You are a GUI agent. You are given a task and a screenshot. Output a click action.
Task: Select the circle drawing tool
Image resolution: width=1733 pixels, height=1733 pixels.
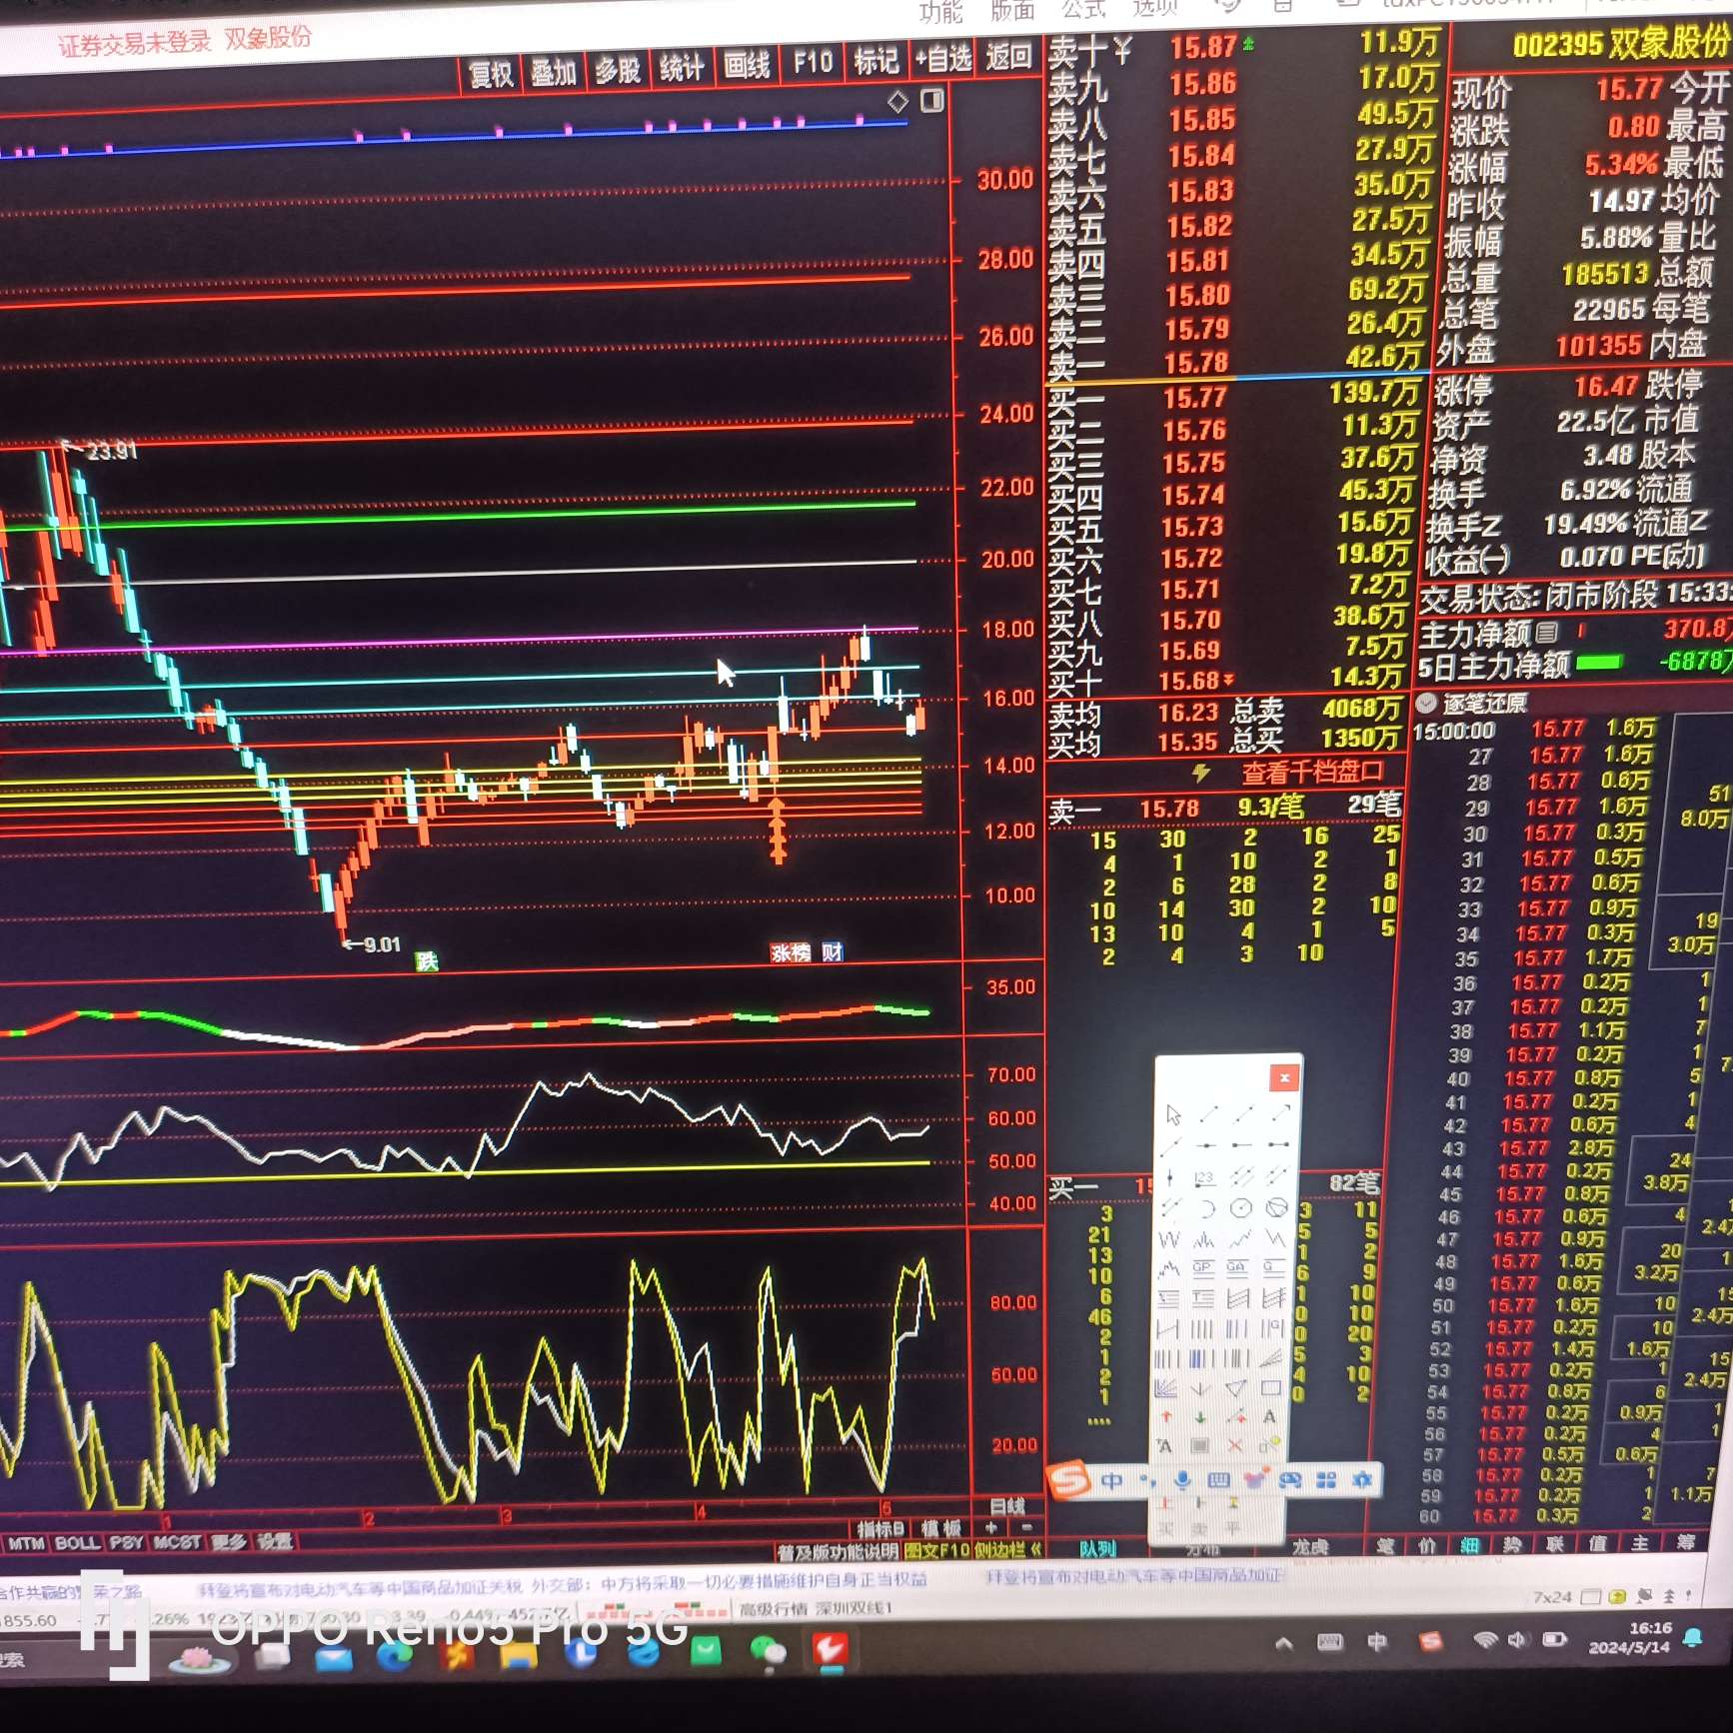pyautogui.click(x=1240, y=1208)
